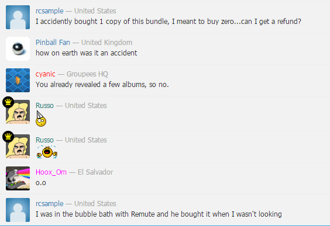Screen dimensions: 330x226
Task: Open rcsample's name on the bubble bath message
Action: point(50,204)
